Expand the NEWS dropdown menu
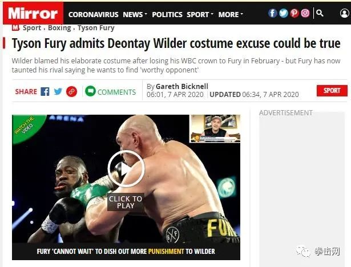The height and width of the screenshot is (267, 351). click(x=135, y=14)
